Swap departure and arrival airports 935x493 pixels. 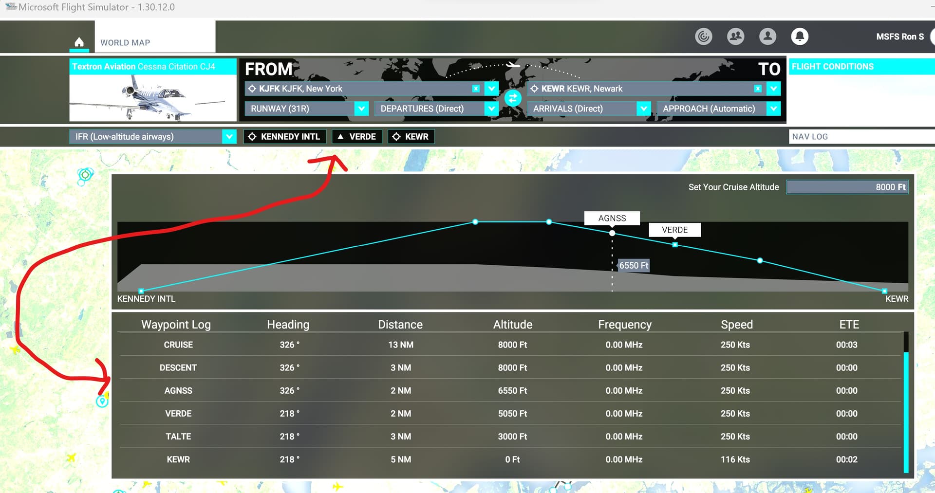click(x=512, y=98)
